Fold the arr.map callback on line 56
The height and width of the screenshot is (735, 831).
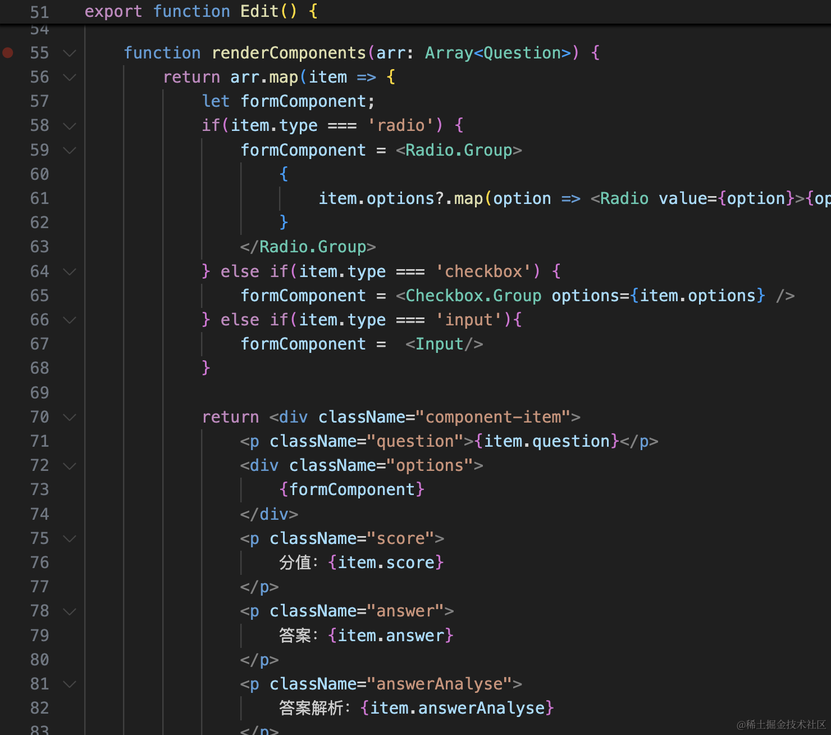[x=70, y=78]
